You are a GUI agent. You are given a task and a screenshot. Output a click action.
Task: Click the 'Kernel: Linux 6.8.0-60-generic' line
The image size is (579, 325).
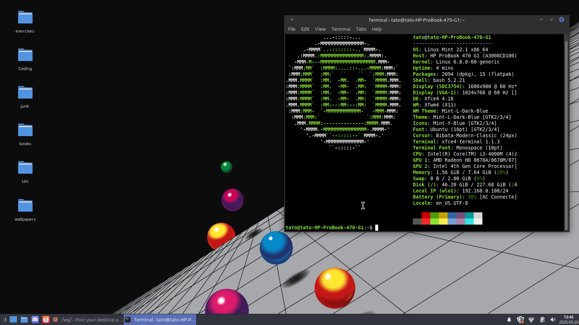456,62
